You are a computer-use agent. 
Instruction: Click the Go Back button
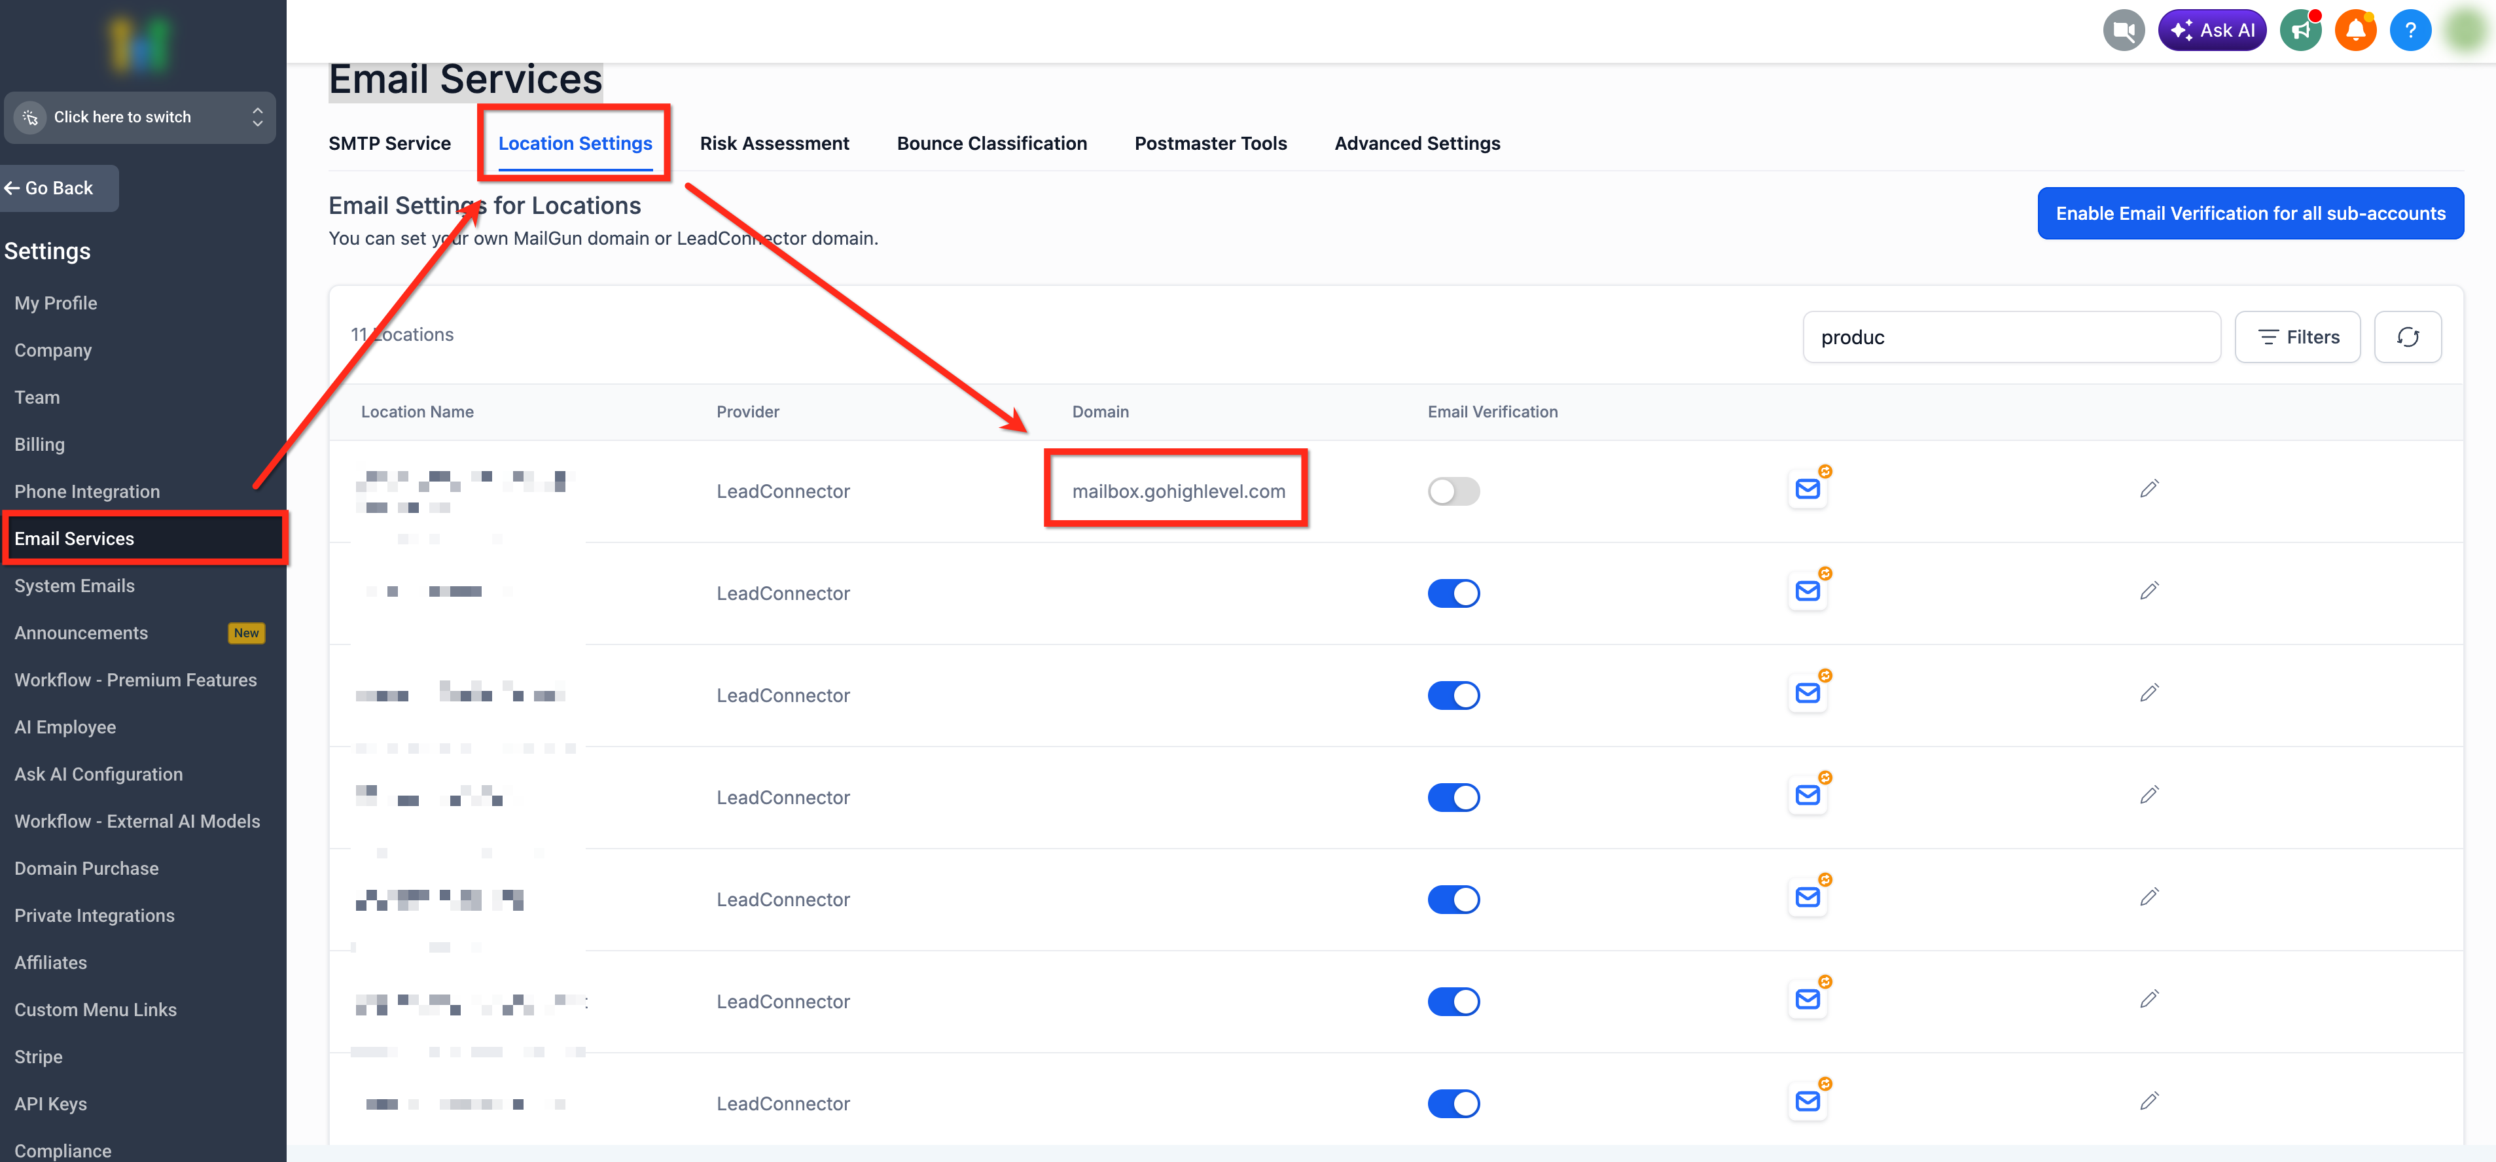pyautogui.click(x=59, y=188)
